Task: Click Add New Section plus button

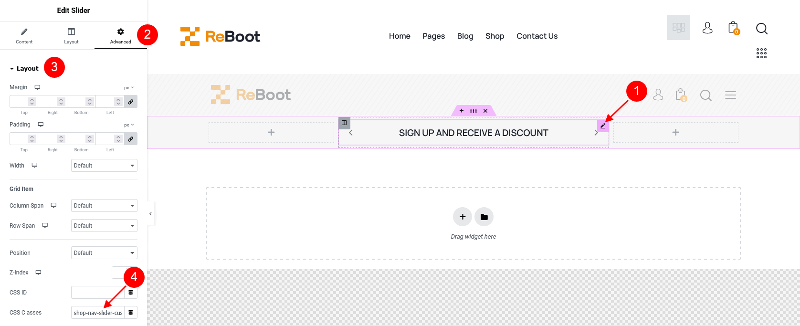Action: (x=463, y=217)
